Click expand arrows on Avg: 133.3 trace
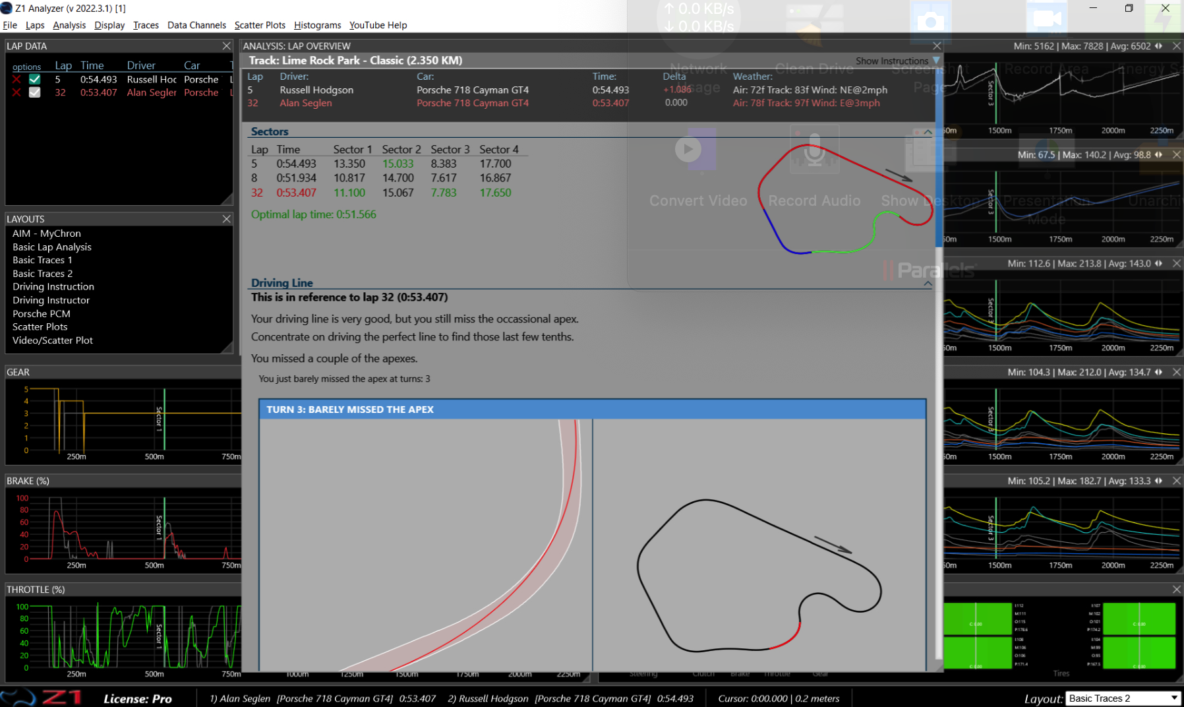 point(1158,481)
